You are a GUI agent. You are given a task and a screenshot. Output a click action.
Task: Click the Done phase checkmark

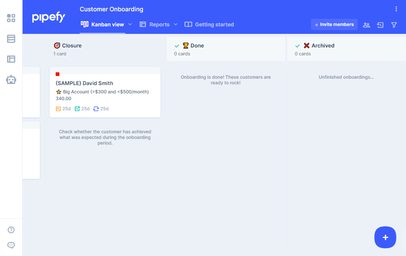(177, 46)
